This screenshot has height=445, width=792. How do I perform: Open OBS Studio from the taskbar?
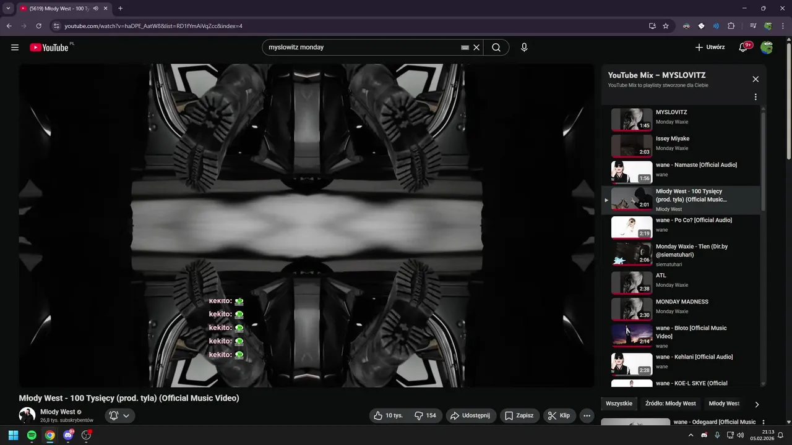point(86,435)
